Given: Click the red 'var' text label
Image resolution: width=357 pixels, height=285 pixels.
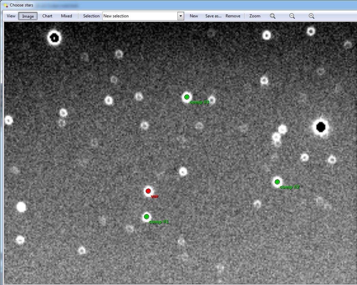Looking at the screenshot, I should (x=155, y=196).
